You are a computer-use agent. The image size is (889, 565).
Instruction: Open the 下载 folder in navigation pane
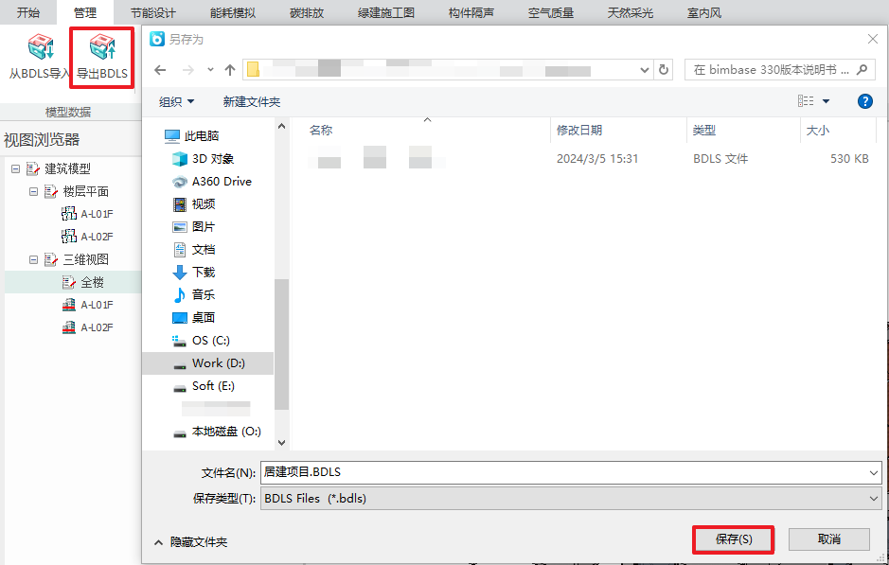click(194, 272)
